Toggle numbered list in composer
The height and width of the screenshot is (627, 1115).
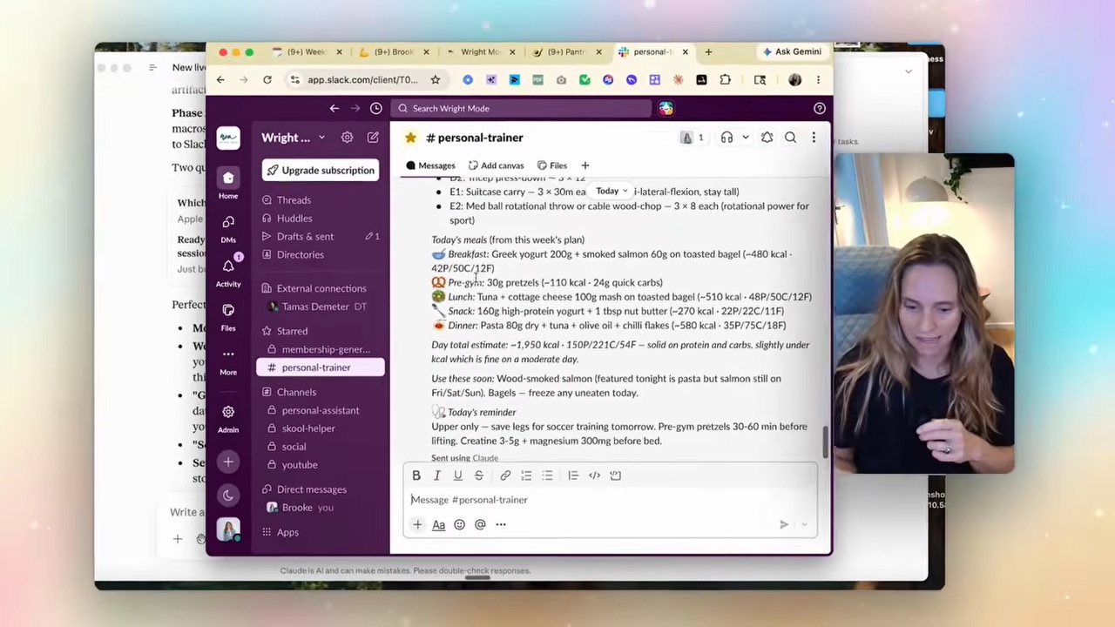[526, 475]
